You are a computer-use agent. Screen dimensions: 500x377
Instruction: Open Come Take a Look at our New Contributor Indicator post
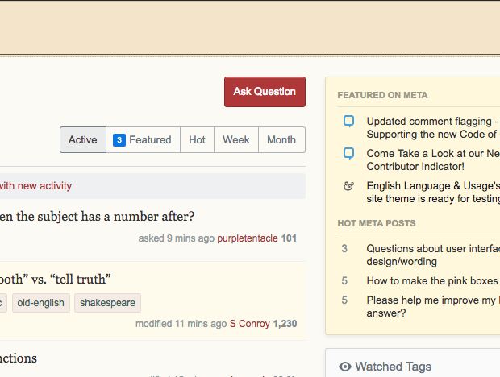[433, 159]
